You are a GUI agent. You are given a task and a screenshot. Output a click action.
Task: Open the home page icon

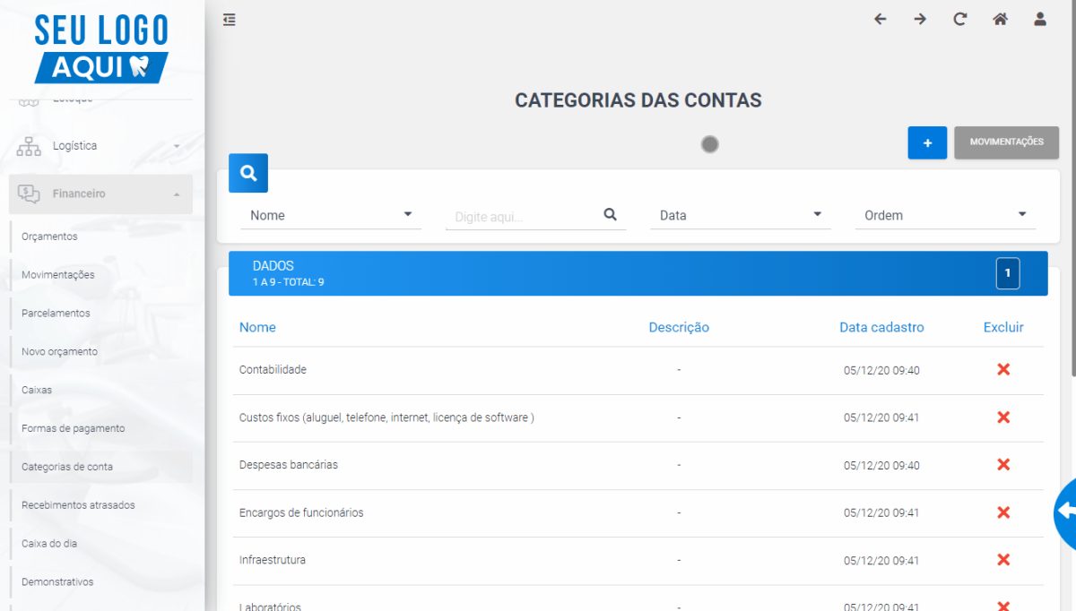[1000, 19]
